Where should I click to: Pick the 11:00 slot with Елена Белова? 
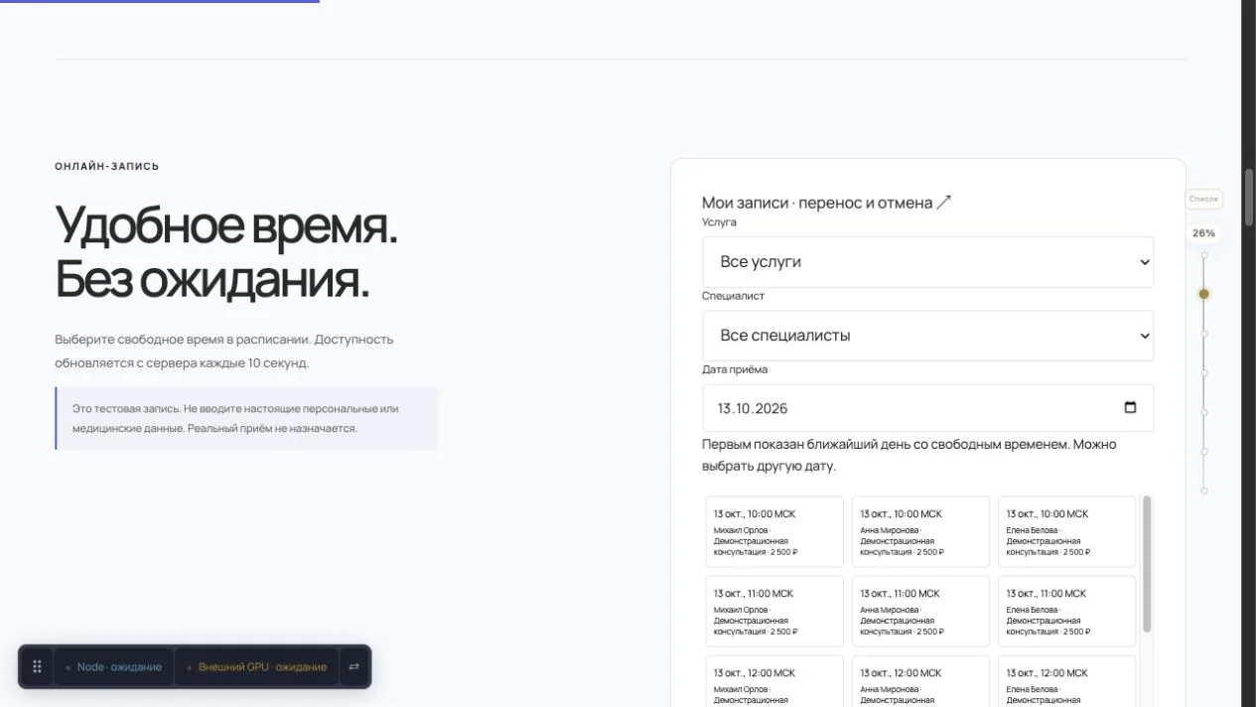pyautogui.click(x=1066, y=612)
